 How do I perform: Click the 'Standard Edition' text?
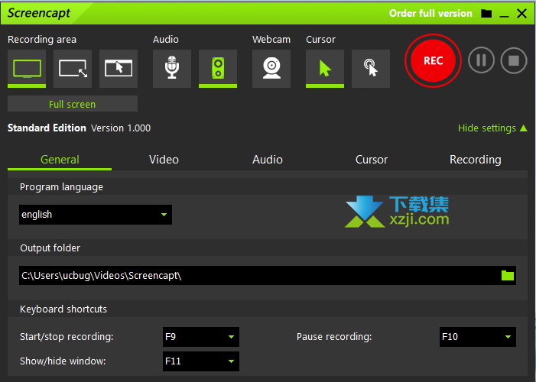coord(47,128)
